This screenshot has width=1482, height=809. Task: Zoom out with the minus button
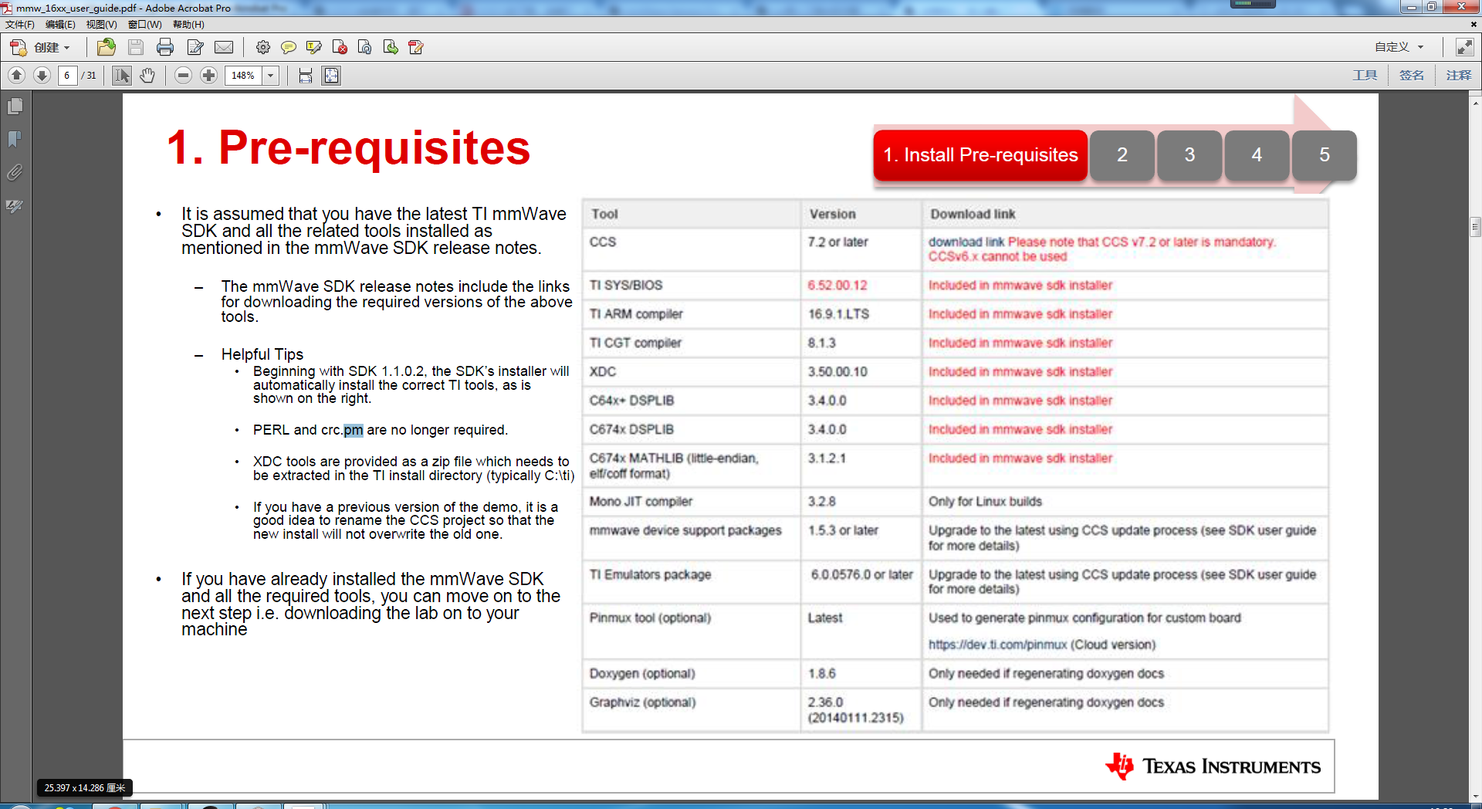(183, 75)
